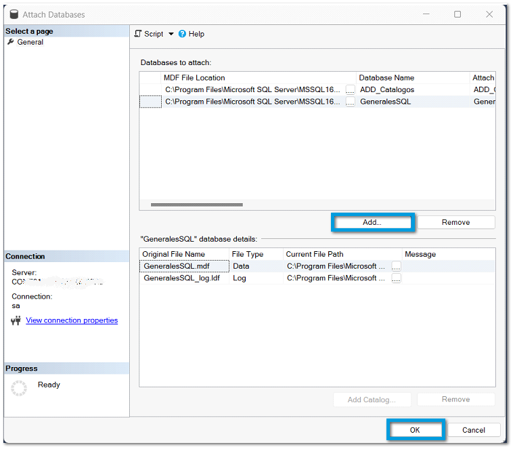Viewport: 513px width, 449px height.
Task: Cancel the Attach Databases dialog
Action: 473,430
